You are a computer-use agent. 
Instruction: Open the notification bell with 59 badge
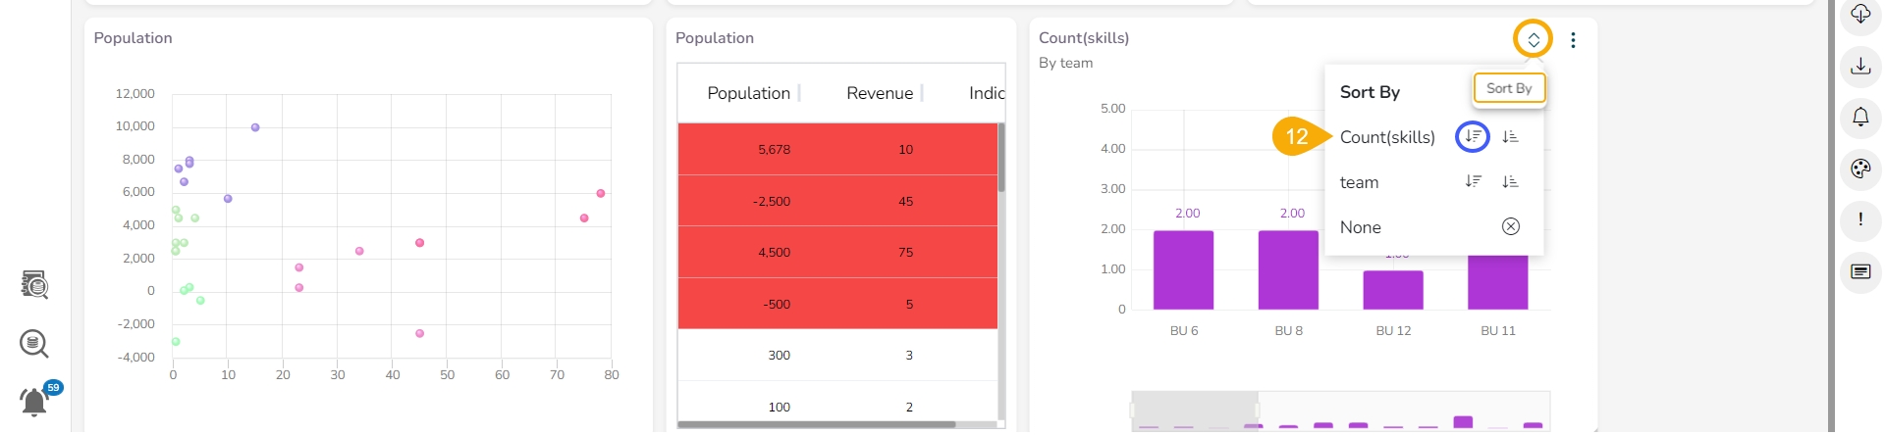[34, 401]
